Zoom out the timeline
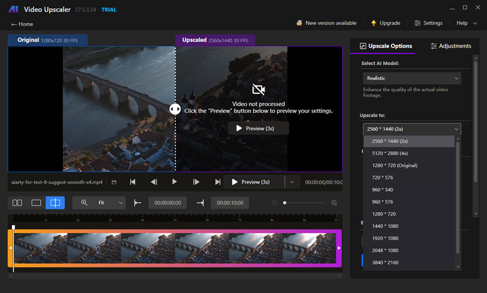487x293 pixels. (274, 203)
